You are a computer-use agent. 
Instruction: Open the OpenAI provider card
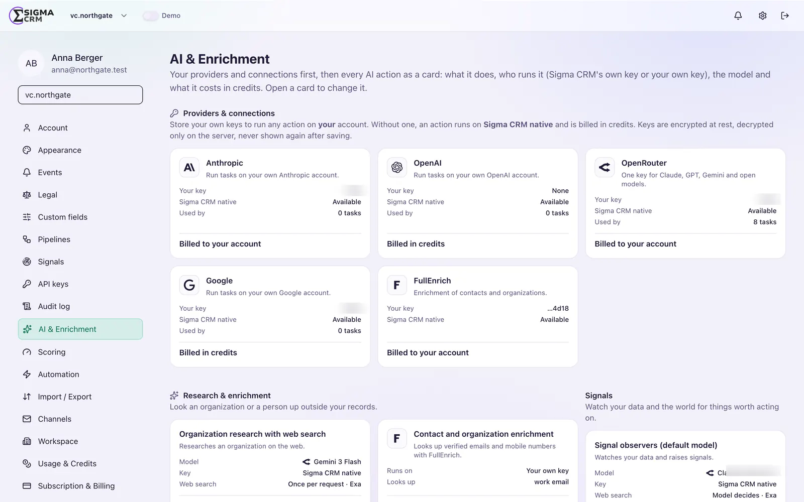(478, 203)
